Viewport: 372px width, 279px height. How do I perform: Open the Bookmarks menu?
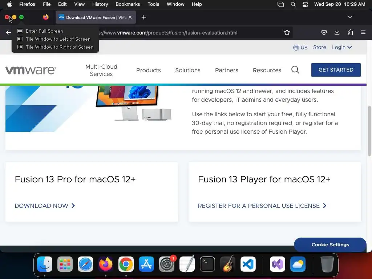click(128, 4)
